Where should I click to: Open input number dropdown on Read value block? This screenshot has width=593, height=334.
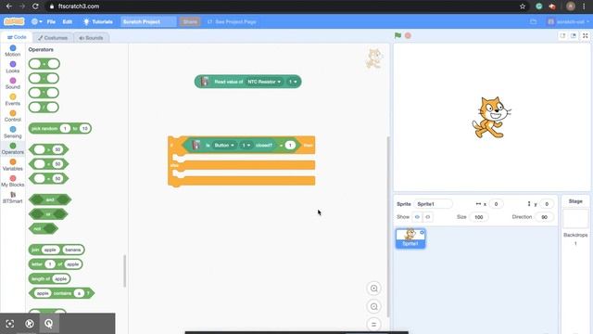point(293,82)
